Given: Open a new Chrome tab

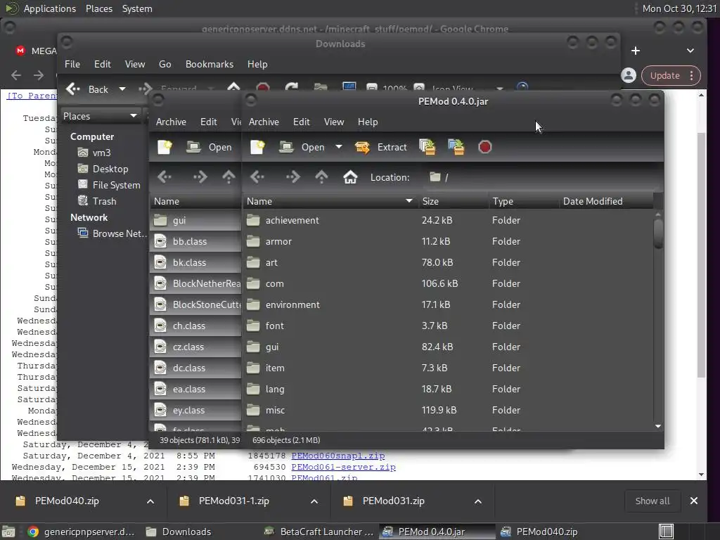Looking at the screenshot, I should (636, 51).
